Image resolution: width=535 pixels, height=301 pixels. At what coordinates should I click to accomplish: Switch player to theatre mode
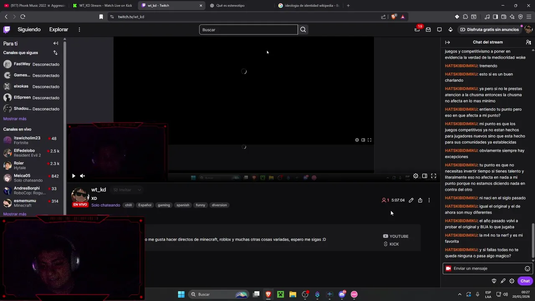pos(424,176)
